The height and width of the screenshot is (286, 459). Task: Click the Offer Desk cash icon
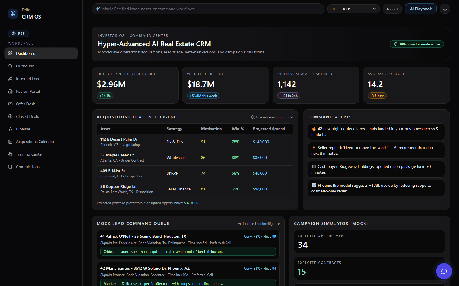click(x=10, y=104)
